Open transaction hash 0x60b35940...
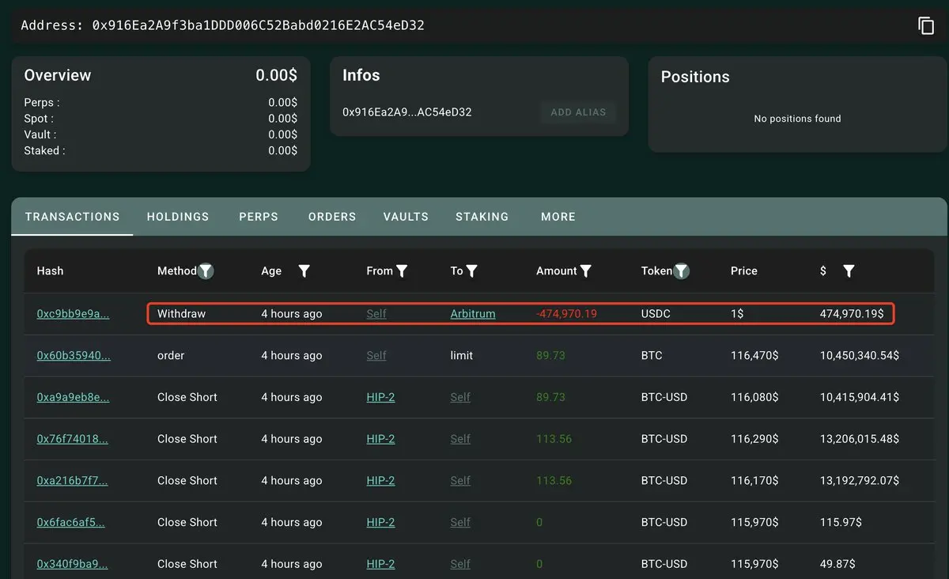 [x=74, y=356]
